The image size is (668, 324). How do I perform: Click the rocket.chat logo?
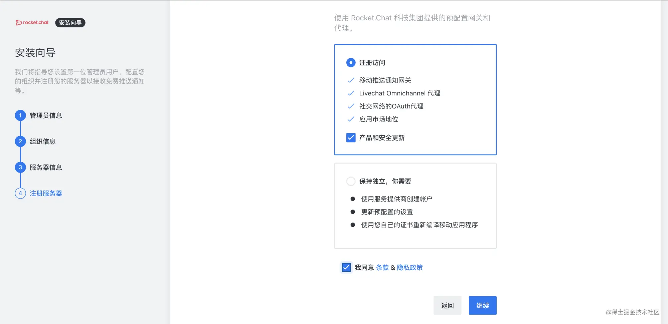(x=32, y=23)
